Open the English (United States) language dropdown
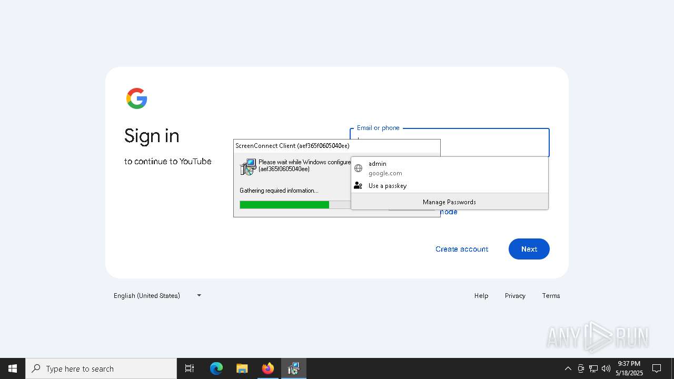Screen dimensions: 674x379 (x=157, y=295)
